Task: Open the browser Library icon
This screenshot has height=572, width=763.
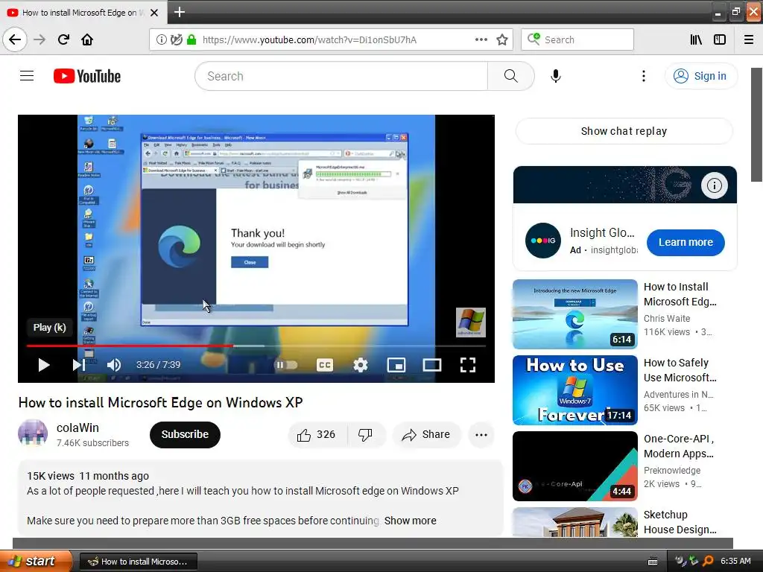Action: [x=696, y=40]
